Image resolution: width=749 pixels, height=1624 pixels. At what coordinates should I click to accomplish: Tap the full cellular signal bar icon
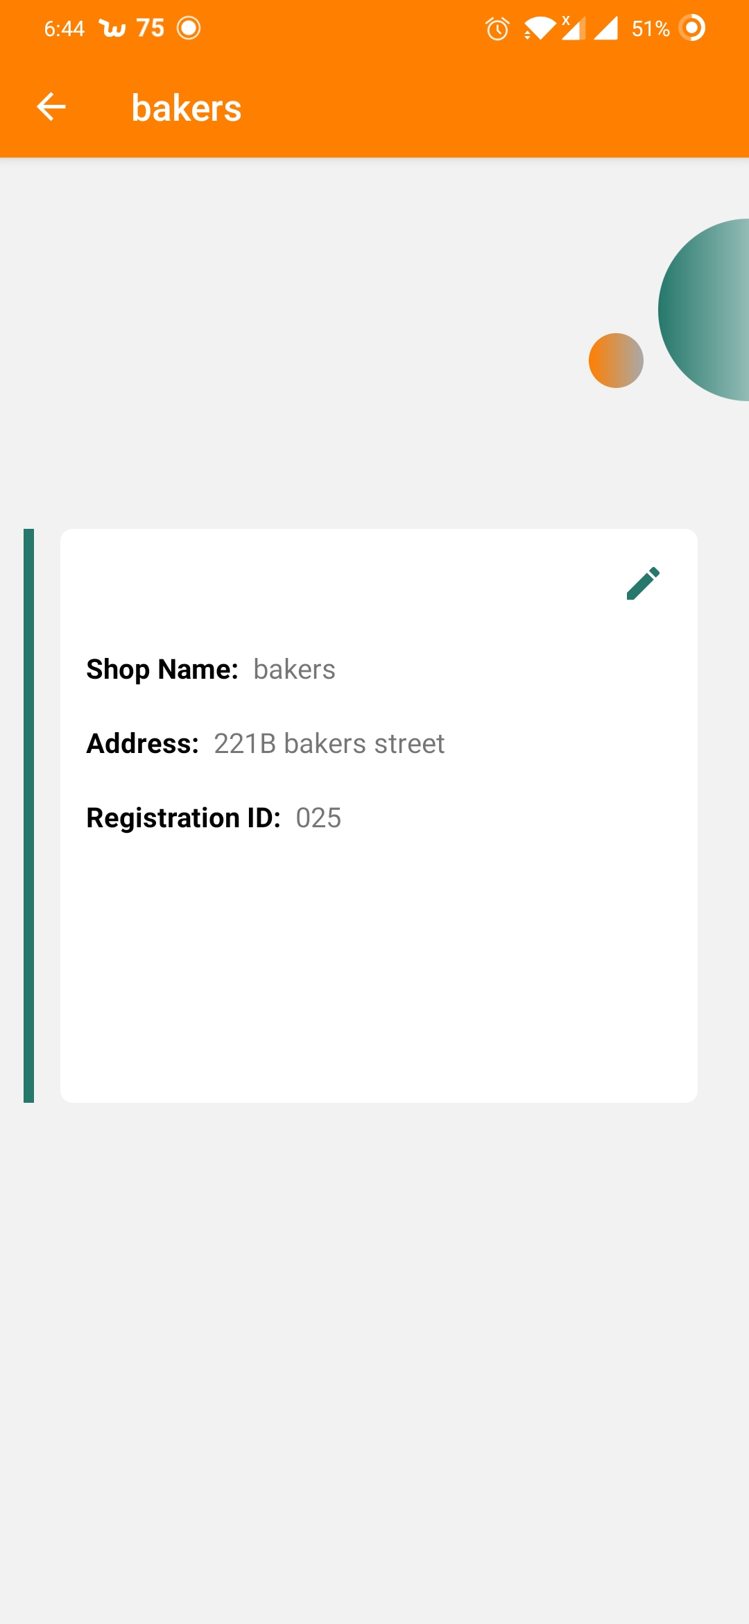[606, 28]
